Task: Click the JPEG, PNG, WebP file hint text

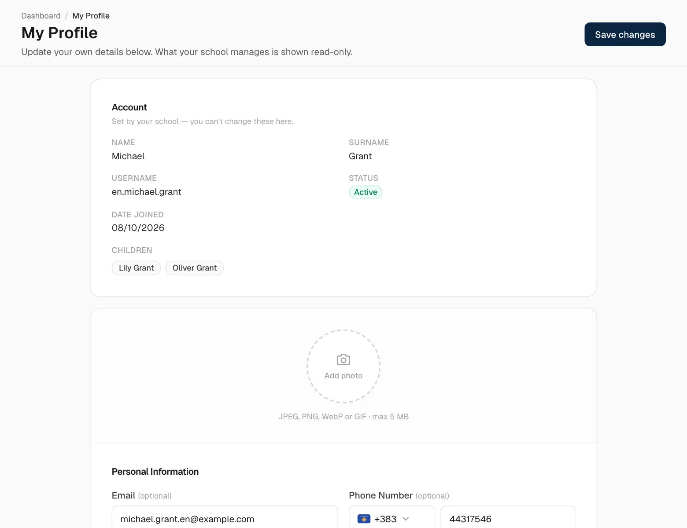Action: click(343, 417)
